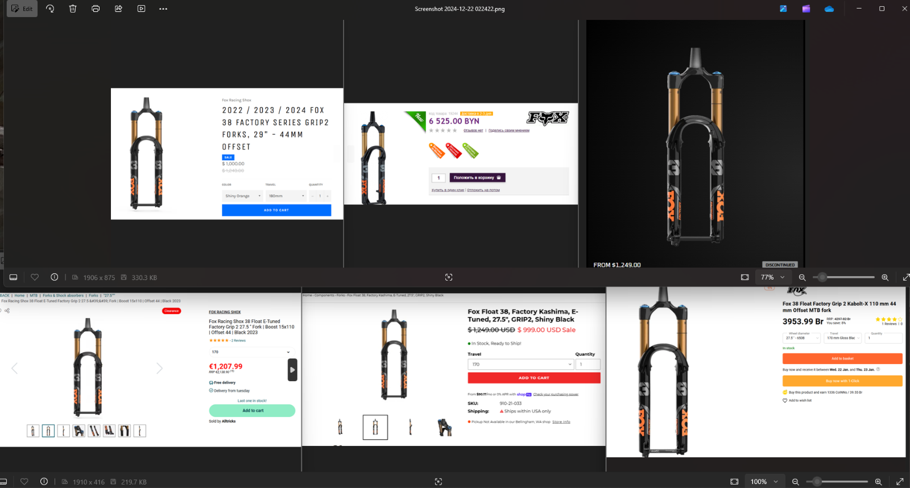Viewport: 910px width, 488px height.
Task: Zoom in with the plus magnifier in the 77% window
Action: coord(885,277)
